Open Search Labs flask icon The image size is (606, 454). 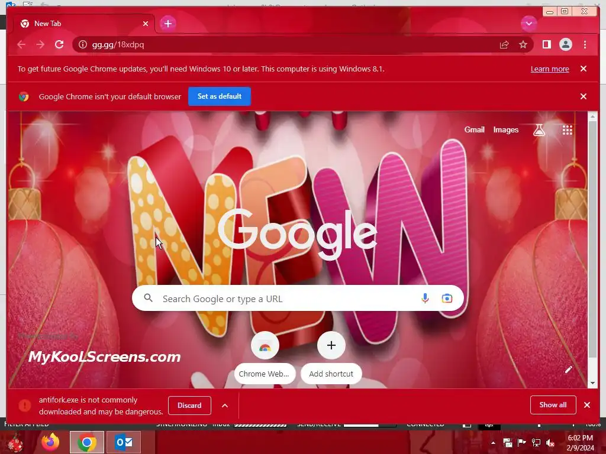point(539,130)
